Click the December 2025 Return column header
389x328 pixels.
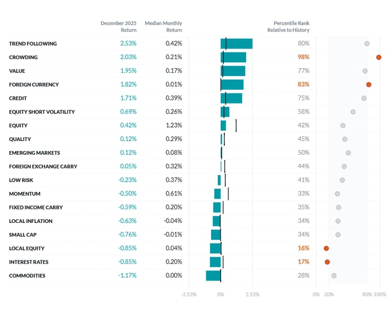coord(119,26)
